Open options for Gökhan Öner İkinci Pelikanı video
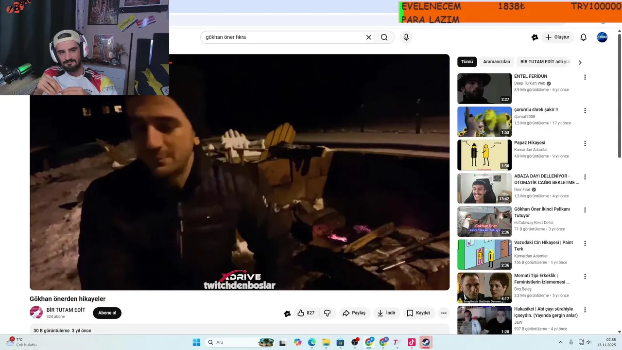The width and height of the screenshot is (622, 350). click(585, 210)
